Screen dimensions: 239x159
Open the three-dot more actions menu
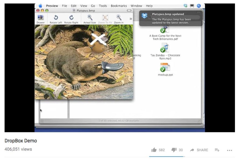point(230,150)
